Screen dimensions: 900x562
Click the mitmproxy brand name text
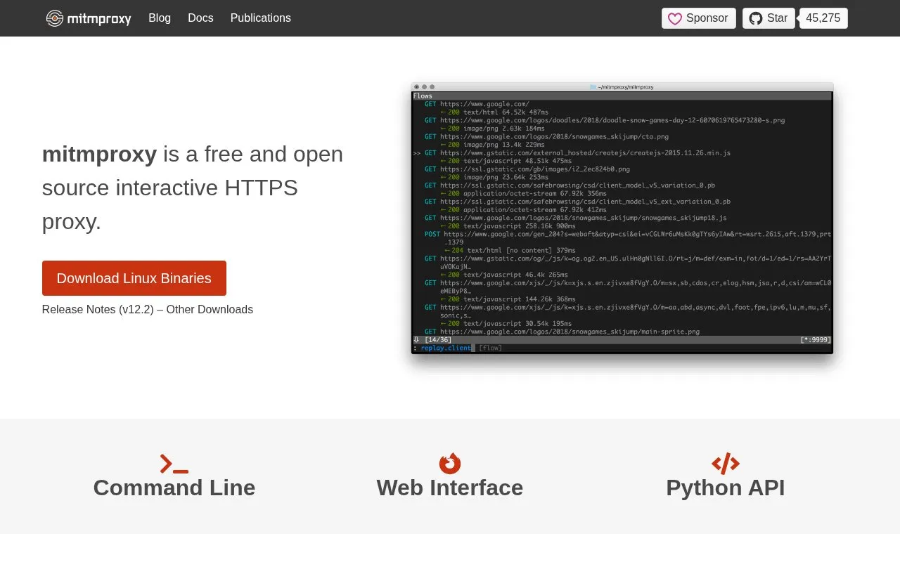(99, 19)
